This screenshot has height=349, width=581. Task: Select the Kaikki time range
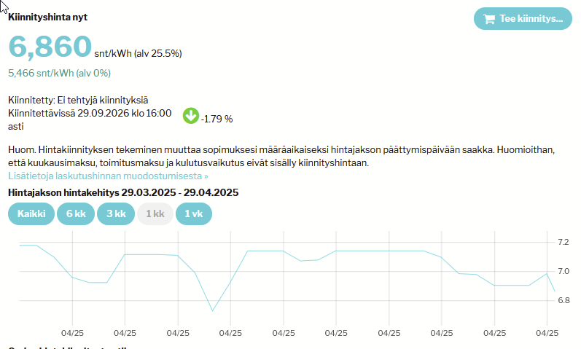coord(31,214)
